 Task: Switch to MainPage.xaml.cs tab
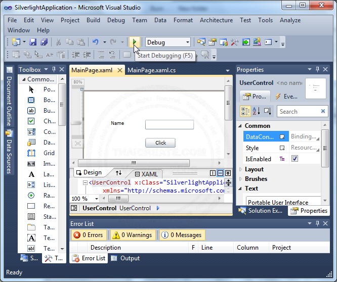click(x=151, y=70)
